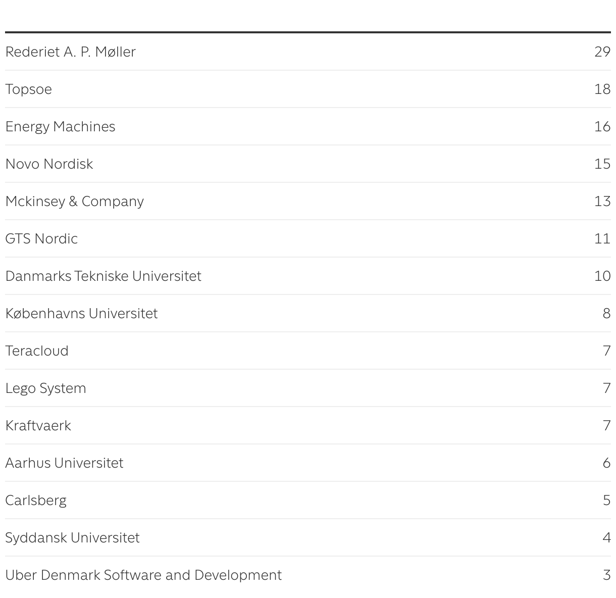Screen dimensions: 616x598
Task: Click on Aarhus Universitet
Action: pos(64,463)
